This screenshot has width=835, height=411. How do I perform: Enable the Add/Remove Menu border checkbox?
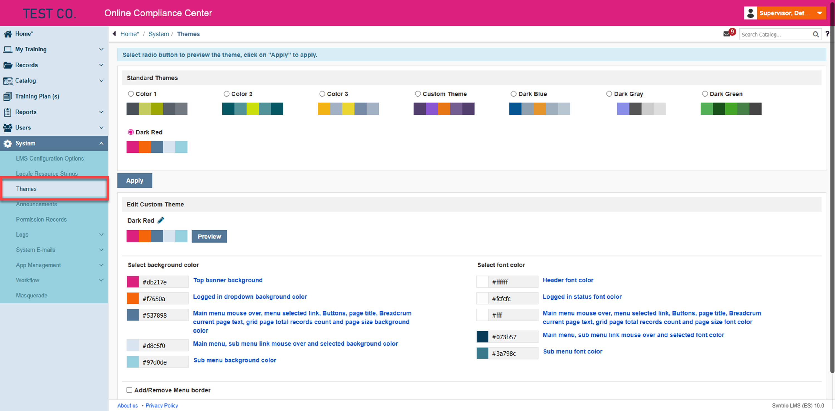pos(129,390)
